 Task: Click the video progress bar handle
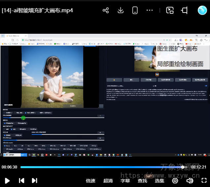point(183,167)
